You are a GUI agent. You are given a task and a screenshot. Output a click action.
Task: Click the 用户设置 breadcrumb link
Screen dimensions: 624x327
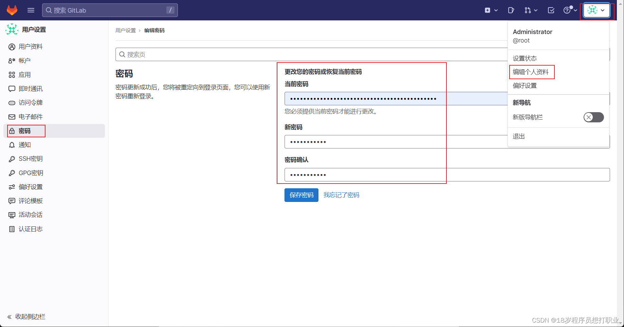[x=126, y=30]
